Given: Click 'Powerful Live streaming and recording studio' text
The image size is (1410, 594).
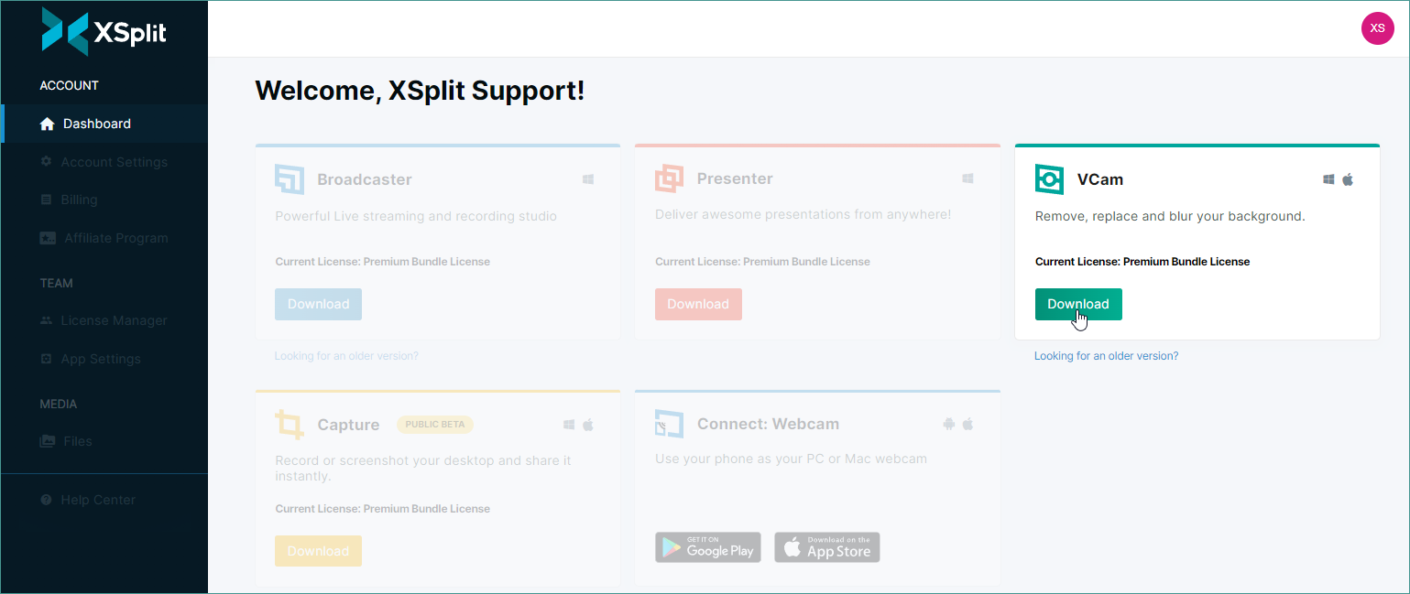Looking at the screenshot, I should tap(416, 217).
